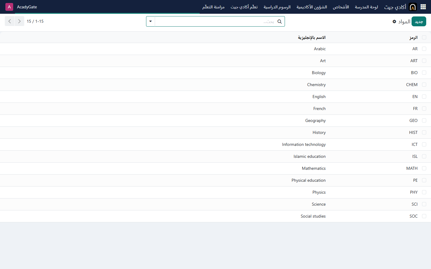This screenshot has height=269, width=431.
Task: Open the مزامنة التعلّم menu
Action: click(x=213, y=7)
